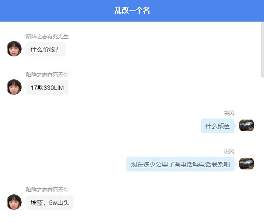This screenshot has width=264, height=223.
Task: Click the scrollbar track below the thumb
Action: [262, 149]
